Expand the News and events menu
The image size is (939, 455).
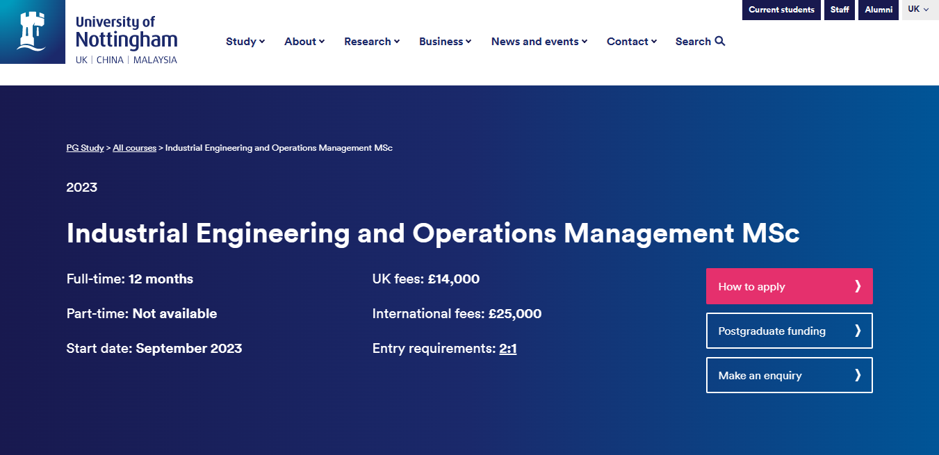(539, 42)
